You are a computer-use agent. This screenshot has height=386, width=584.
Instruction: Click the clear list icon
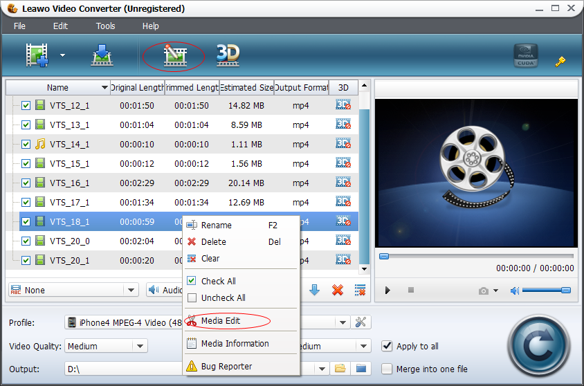point(360,290)
